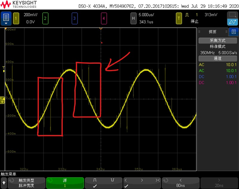Click the channel 1 ground reference marker
The height and width of the screenshot is (189, 239).
click(x=2, y=100)
